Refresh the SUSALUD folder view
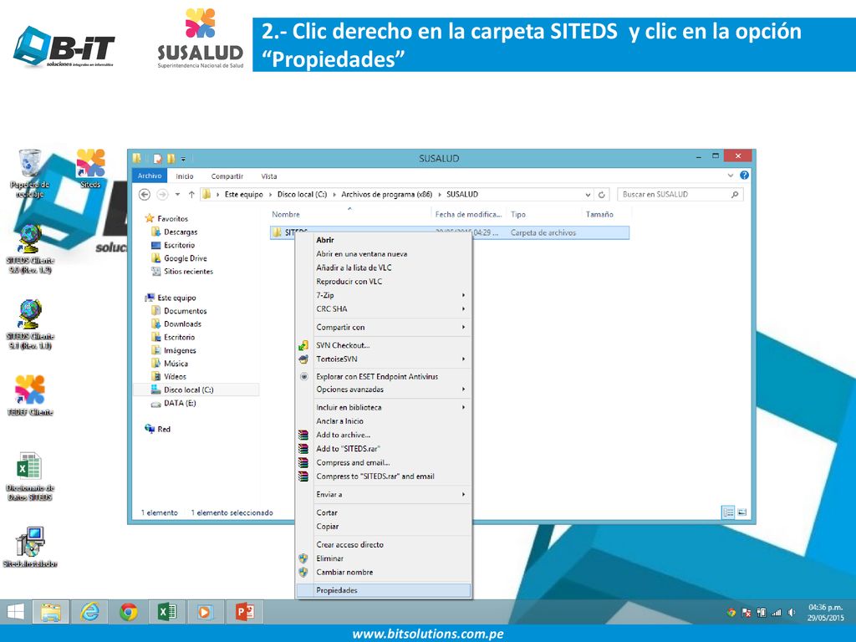This screenshot has width=856, height=642. pyautogui.click(x=602, y=194)
